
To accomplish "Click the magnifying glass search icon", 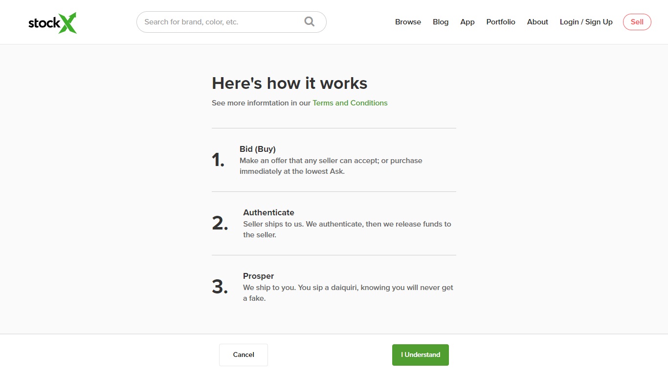I will point(309,21).
